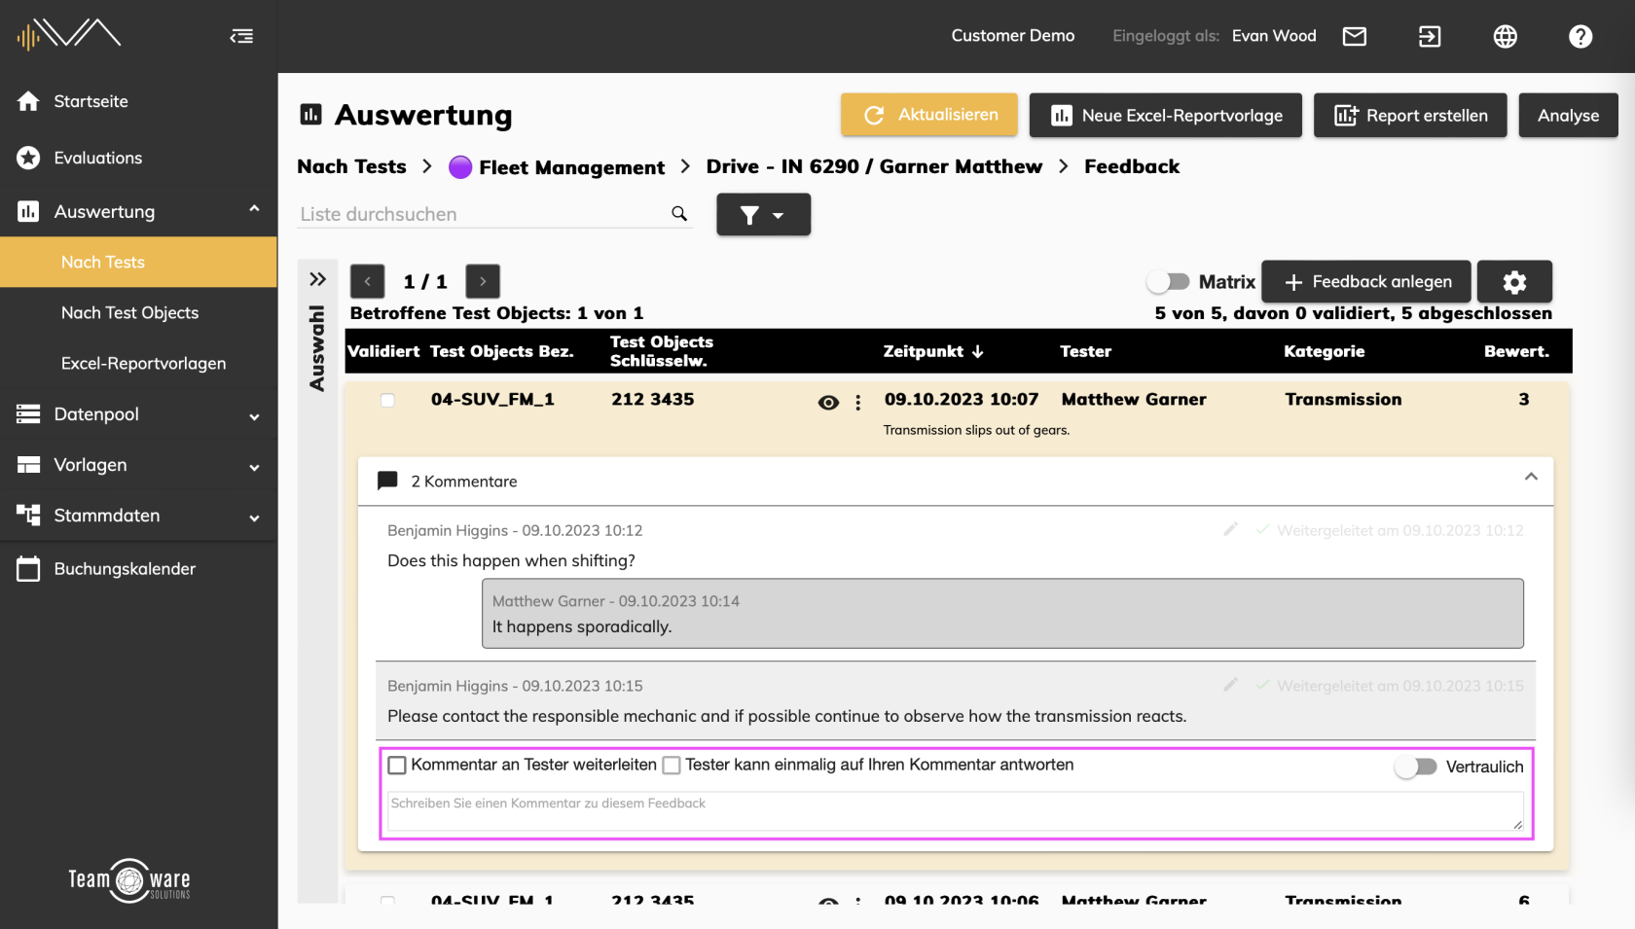Click Report erstellen button
Image resolution: width=1635 pixels, height=929 pixels.
[x=1410, y=115]
